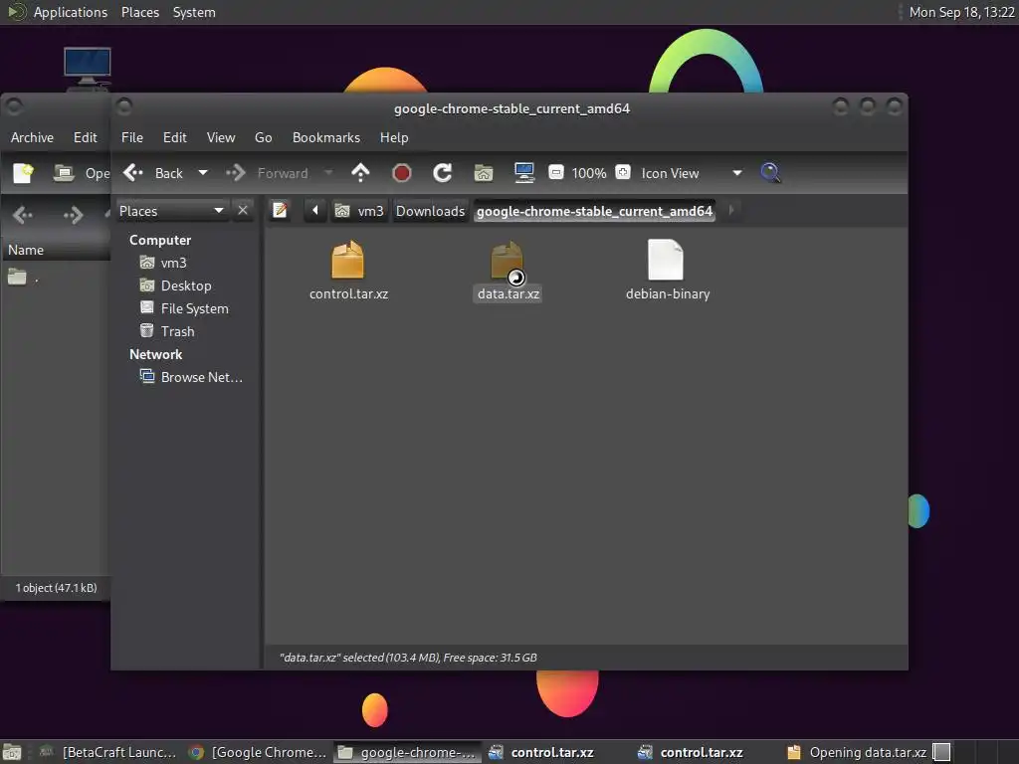Click the Name column header in archive manager
Screen dimensions: 1019x764
[56, 250]
